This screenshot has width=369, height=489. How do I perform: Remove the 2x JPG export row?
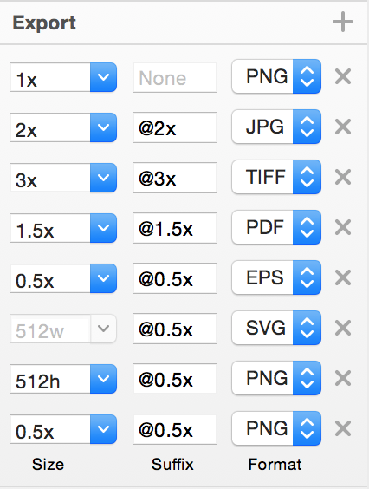tap(343, 127)
